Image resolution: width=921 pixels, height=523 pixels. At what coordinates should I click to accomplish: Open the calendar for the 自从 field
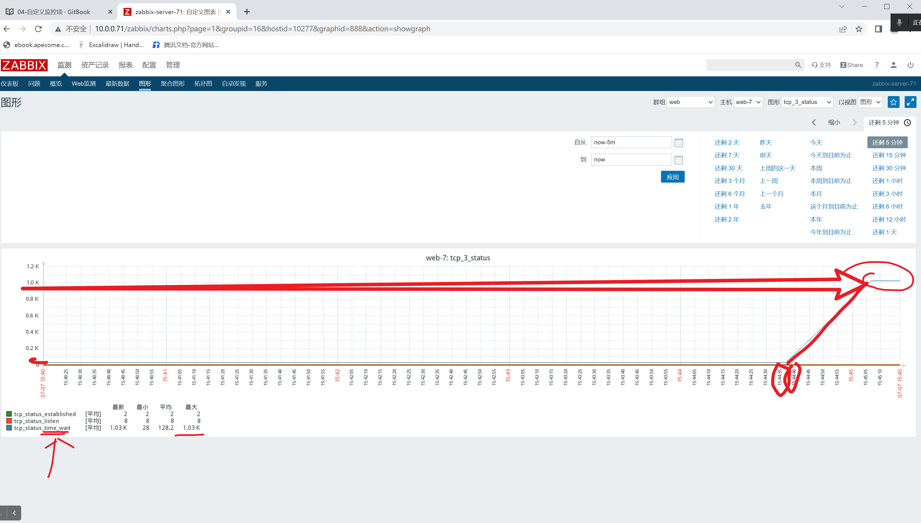coord(678,143)
